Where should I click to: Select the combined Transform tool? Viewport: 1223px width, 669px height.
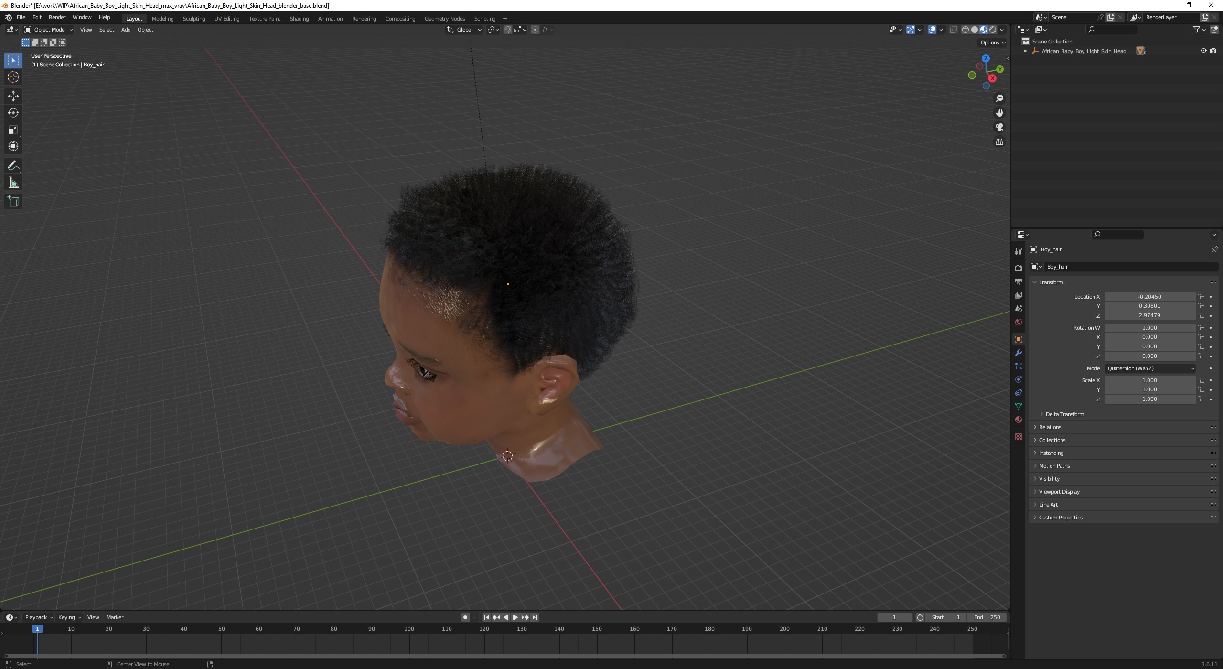click(13, 146)
